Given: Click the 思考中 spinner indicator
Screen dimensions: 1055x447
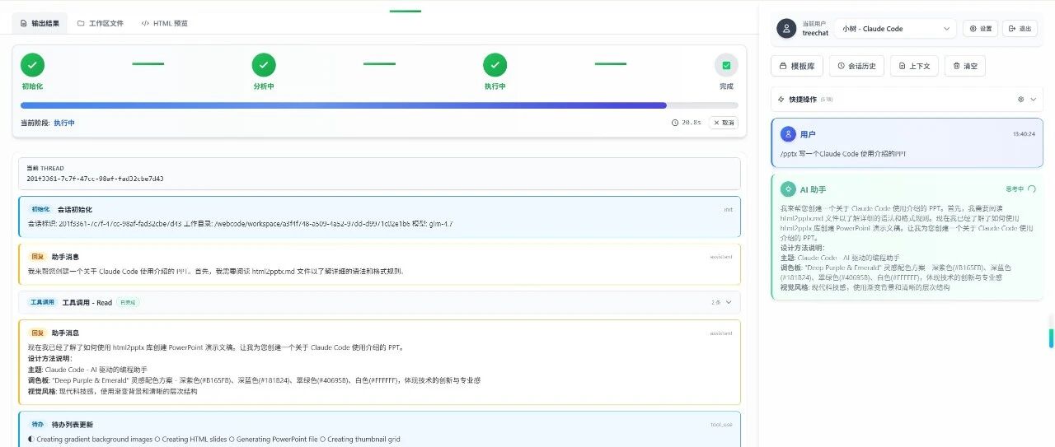Looking at the screenshot, I should [1032, 189].
